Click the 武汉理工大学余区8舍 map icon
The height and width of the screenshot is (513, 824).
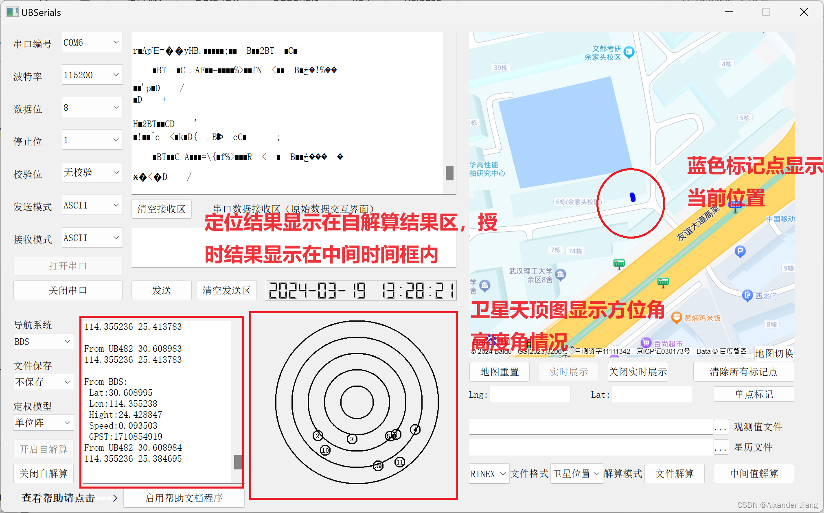(x=561, y=275)
